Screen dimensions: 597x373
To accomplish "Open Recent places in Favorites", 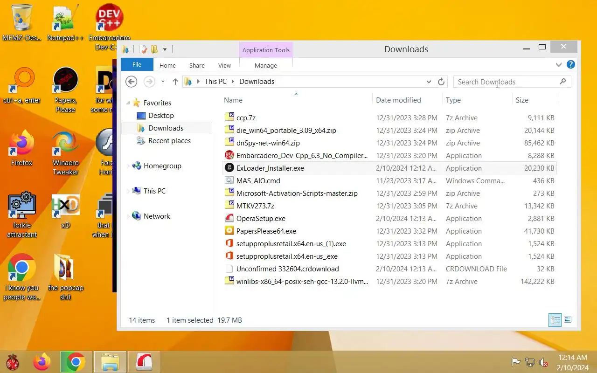I will click(169, 141).
